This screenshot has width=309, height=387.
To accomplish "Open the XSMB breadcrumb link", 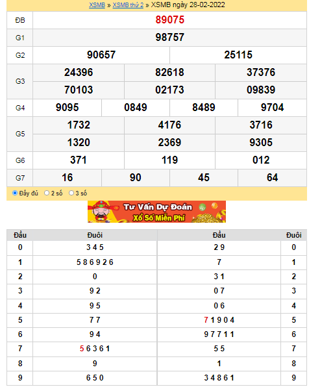I will (97, 5).
